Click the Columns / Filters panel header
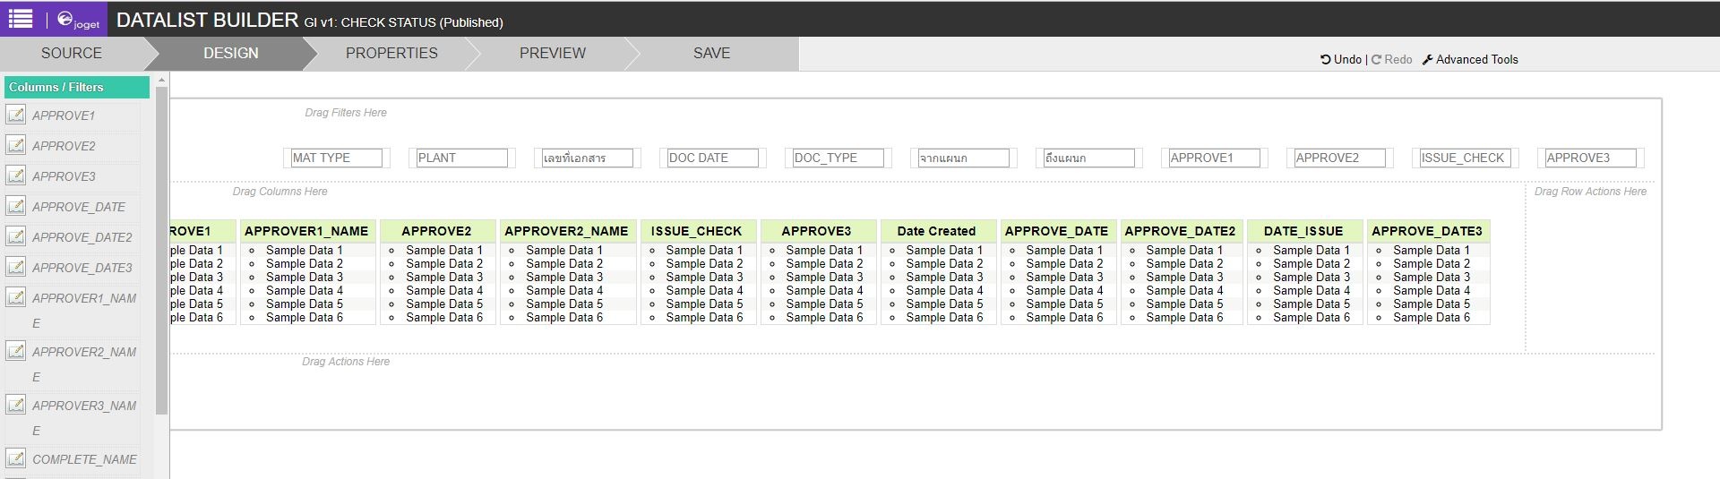This screenshot has height=479, width=1720. (x=76, y=87)
